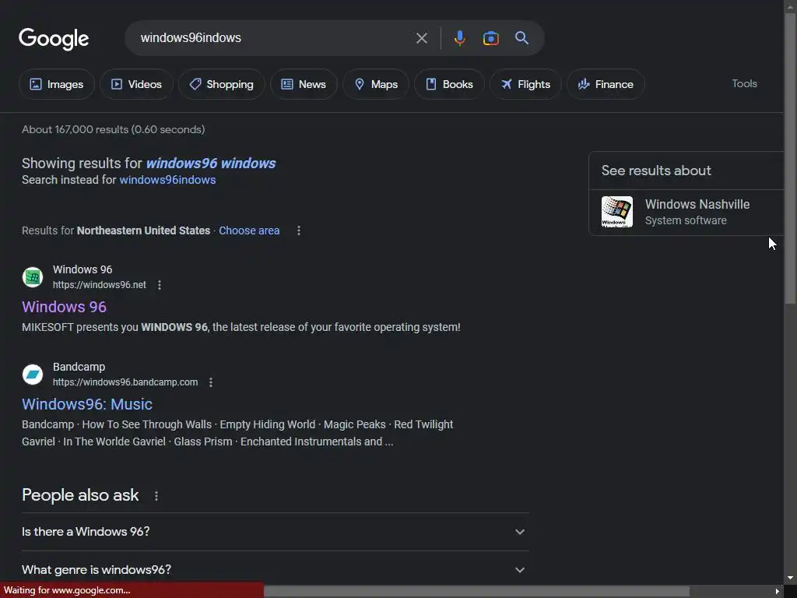Click the search input field
The height and width of the screenshot is (598, 797).
[275, 38]
